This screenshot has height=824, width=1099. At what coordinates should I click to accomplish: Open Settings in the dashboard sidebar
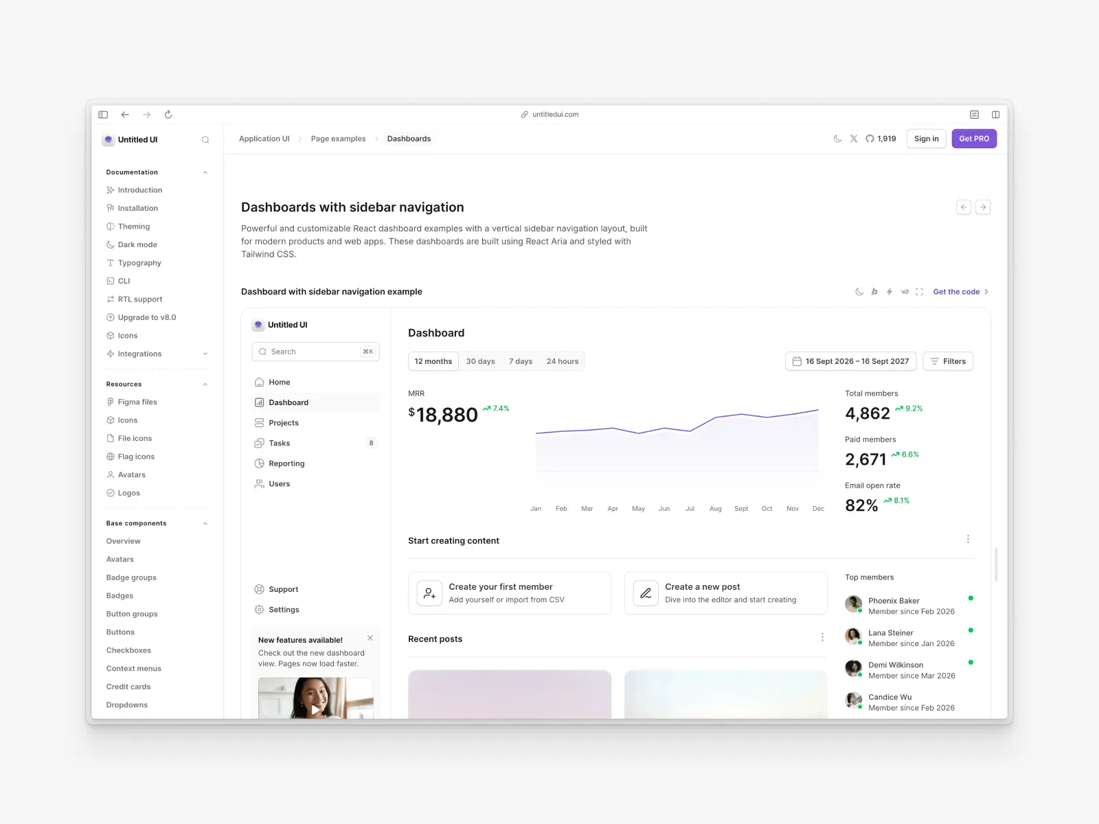316,610
